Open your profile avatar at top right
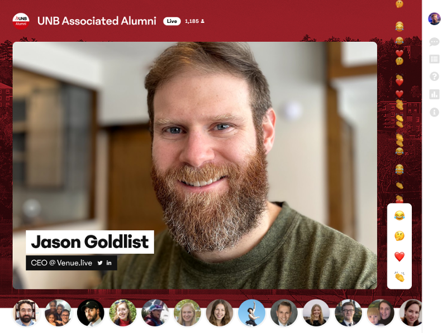This screenshot has height=333, width=447. (x=434, y=19)
